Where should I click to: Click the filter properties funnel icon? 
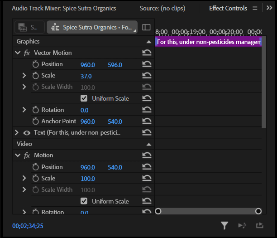pos(224,225)
